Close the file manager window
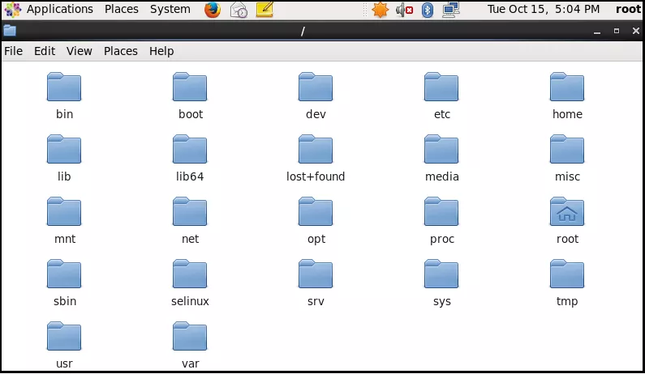This screenshot has height=374, width=645. (x=635, y=31)
